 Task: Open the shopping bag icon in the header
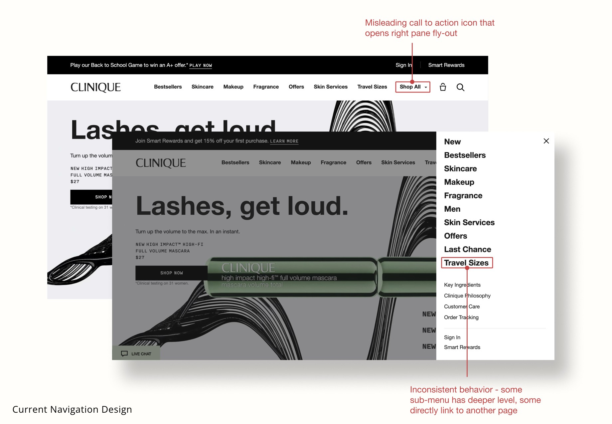click(443, 87)
